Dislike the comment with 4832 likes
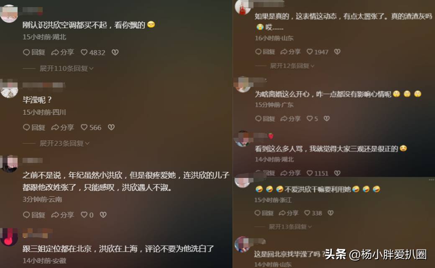 click(115, 52)
